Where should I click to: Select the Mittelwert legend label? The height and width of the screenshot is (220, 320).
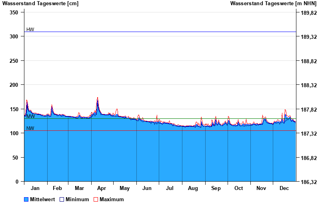(43, 200)
